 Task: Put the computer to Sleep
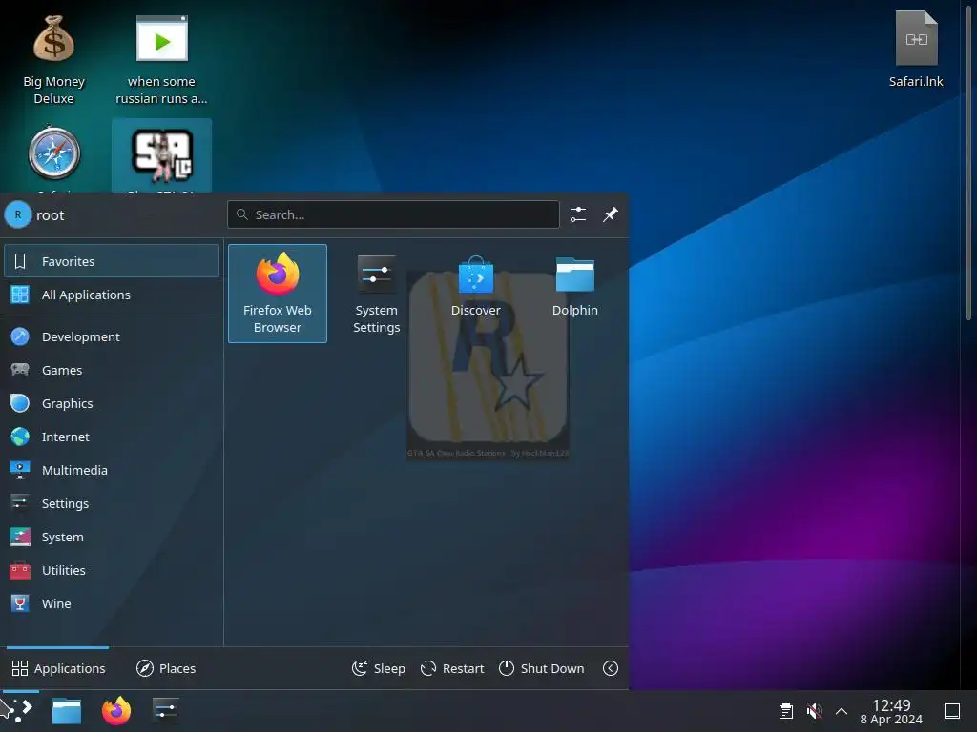pyautogui.click(x=378, y=668)
